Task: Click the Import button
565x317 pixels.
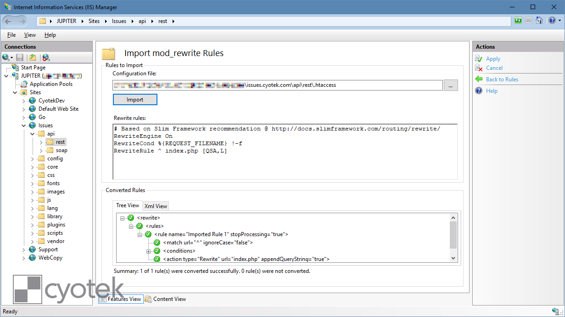Action: tap(135, 100)
